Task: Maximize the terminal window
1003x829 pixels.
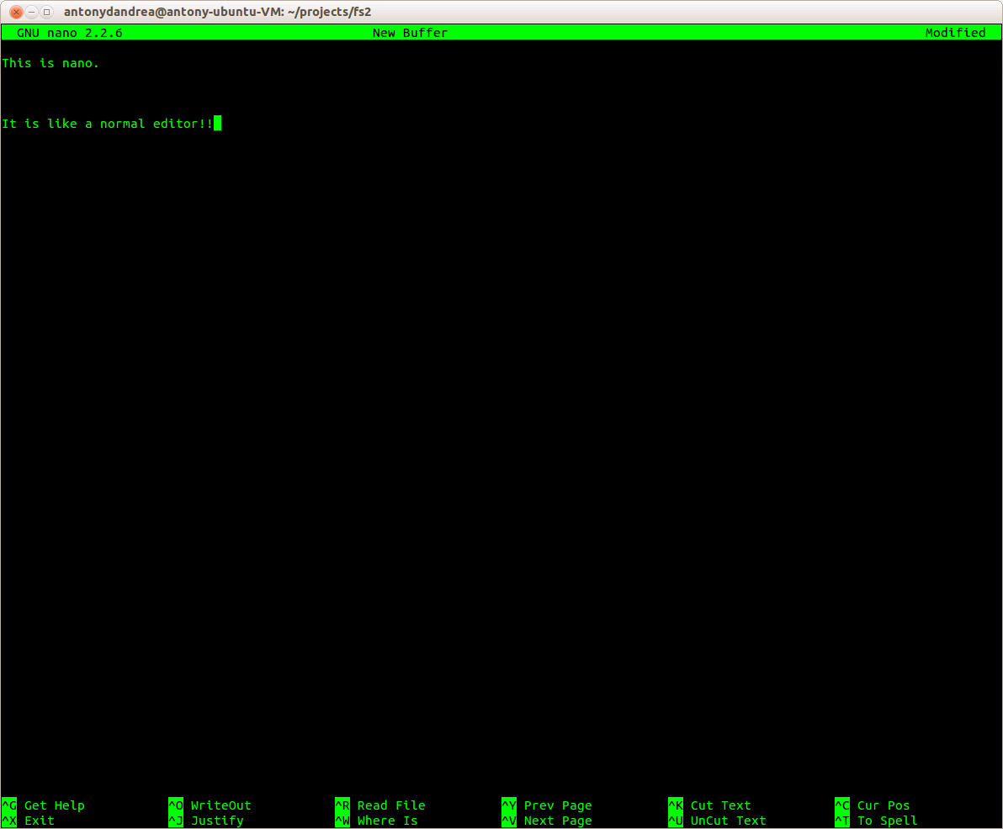Action: pyautogui.click(x=46, y=12)
